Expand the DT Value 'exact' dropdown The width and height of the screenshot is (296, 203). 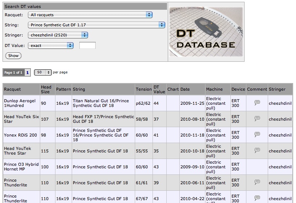(51, 46)
